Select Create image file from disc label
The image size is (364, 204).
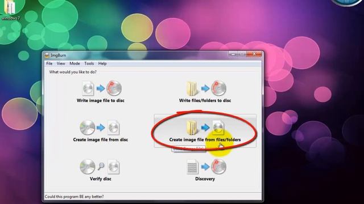[101, 140]
